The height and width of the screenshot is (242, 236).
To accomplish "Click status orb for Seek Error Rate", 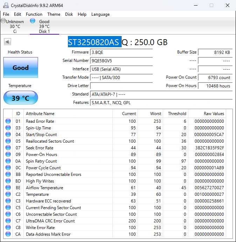I will point(8,148).
